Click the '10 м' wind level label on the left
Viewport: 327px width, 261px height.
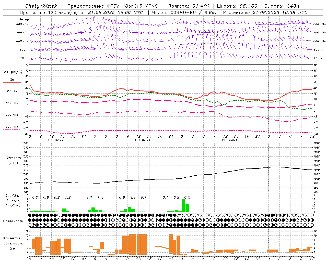(x=24, y=58)
